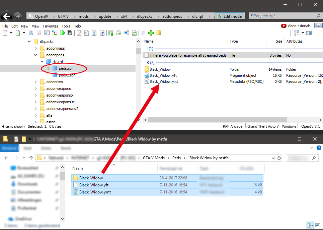Expand Explorer ribbon chevron

click(x=312, y=148)
